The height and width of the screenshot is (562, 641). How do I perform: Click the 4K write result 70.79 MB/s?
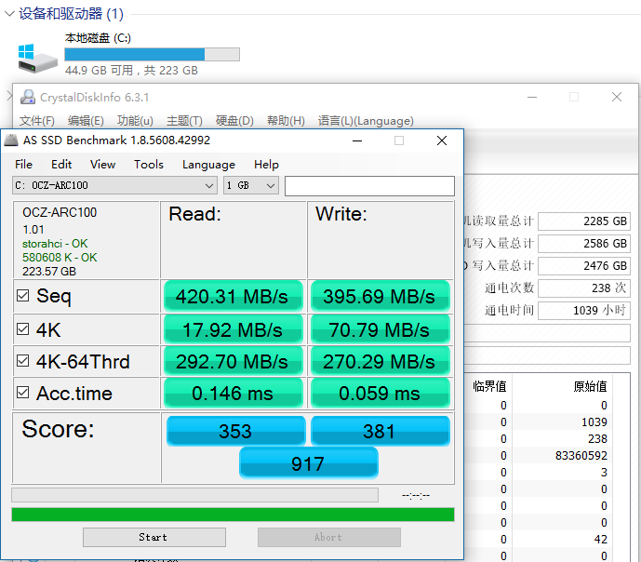point(381,329)
